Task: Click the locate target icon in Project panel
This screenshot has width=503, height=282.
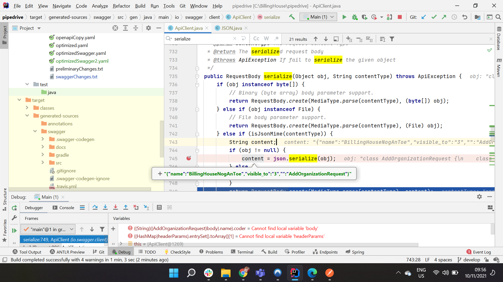Action: click(115, 28)
